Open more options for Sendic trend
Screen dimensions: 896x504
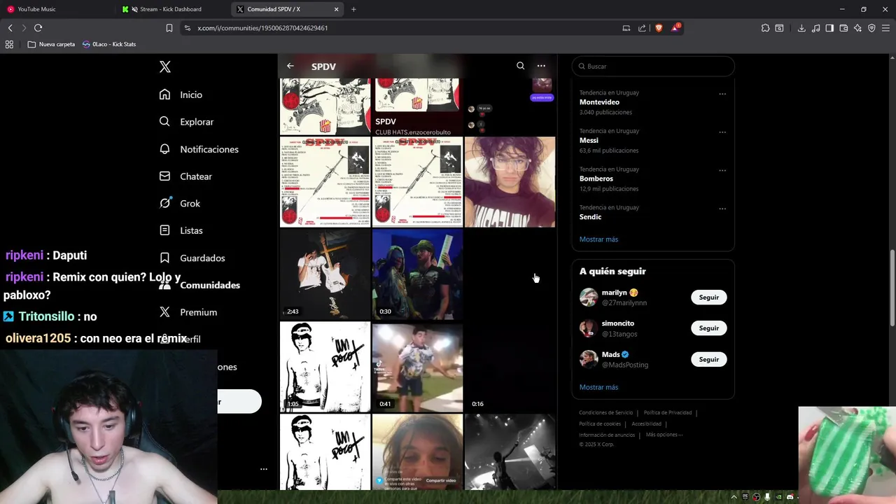(x=722, y=209)
